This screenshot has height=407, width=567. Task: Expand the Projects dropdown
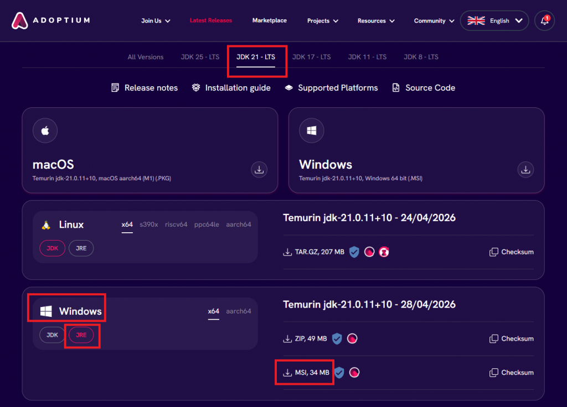(x=323, y=21)
